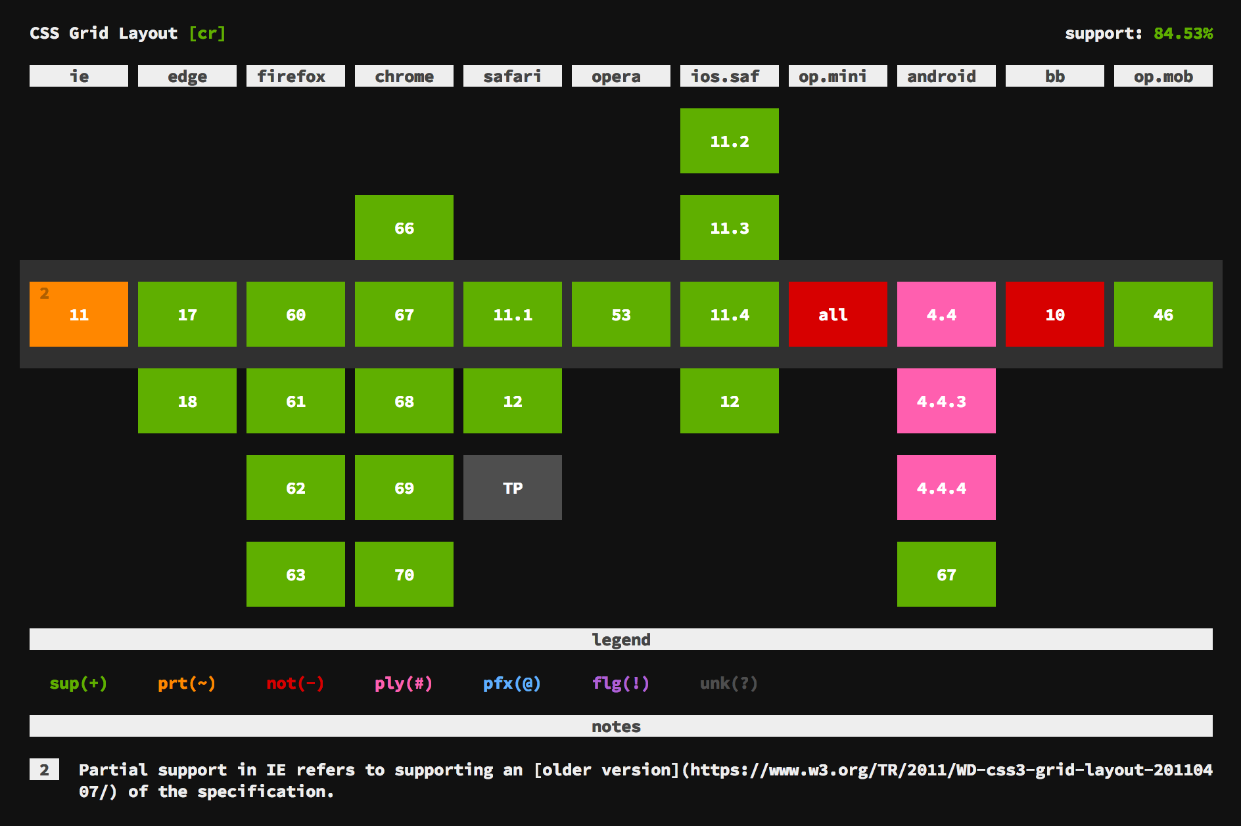The image size is (1241, 826).
Task: Select the android column header
Action: click(947, 76)
